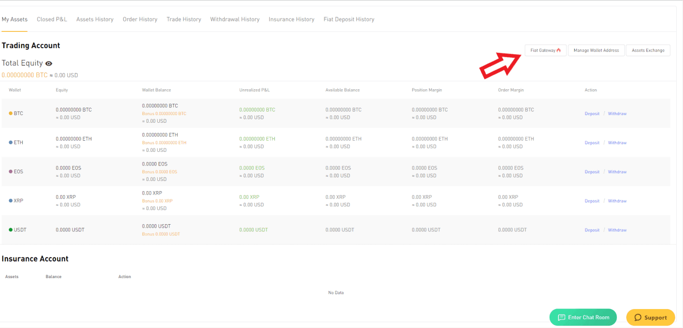This screenshot has height=328, width=683.
Task: Click the green USDT coin dot icon
Action: tap(11, 230)
